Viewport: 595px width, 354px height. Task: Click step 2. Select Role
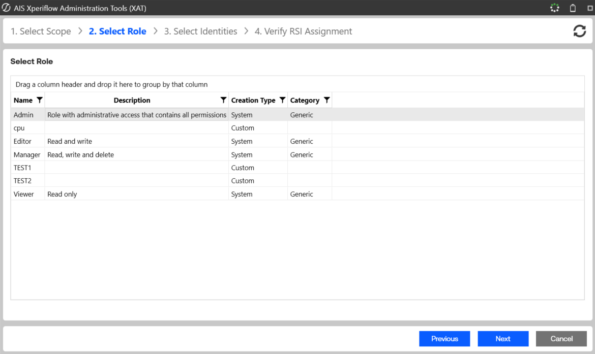pyautogui.click(x=117, y=31)
